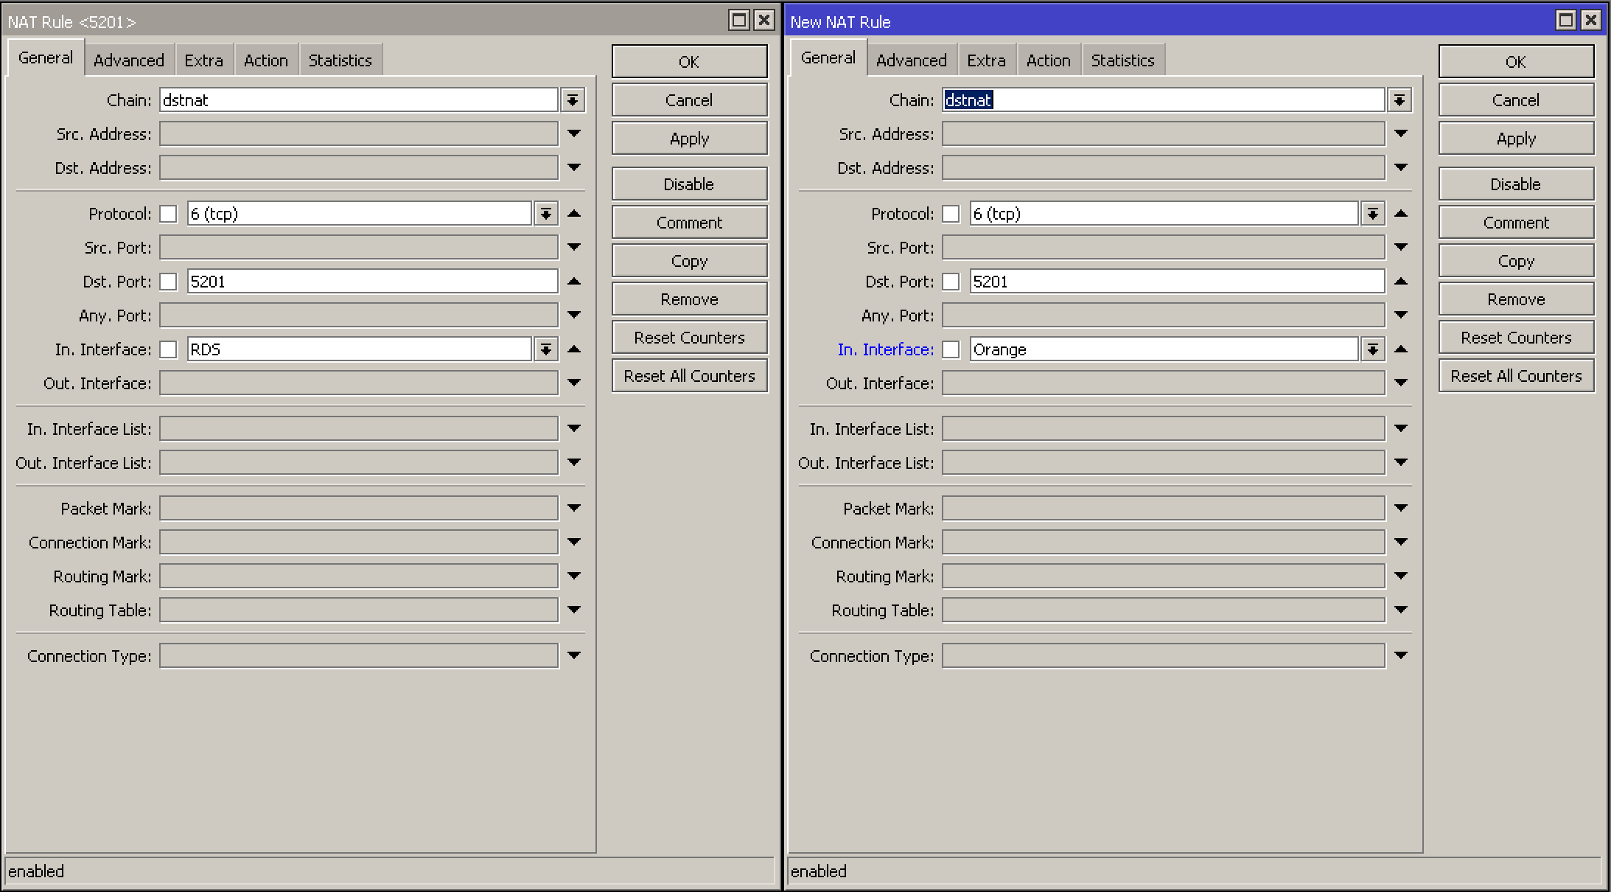This screenshot has width=1611, height=892.
Task: Expand Dst. Address field in New NAT Rule
Action: point(1401,167)
